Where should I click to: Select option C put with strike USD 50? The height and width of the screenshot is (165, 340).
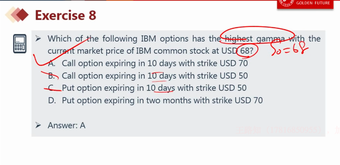click(147, 88)
